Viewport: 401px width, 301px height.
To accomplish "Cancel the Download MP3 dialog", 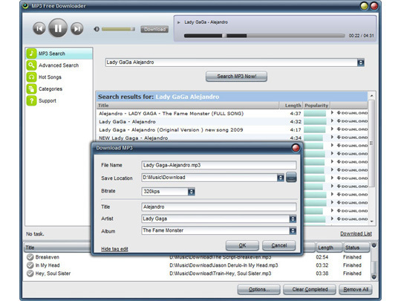I will (x=279, y=245).
